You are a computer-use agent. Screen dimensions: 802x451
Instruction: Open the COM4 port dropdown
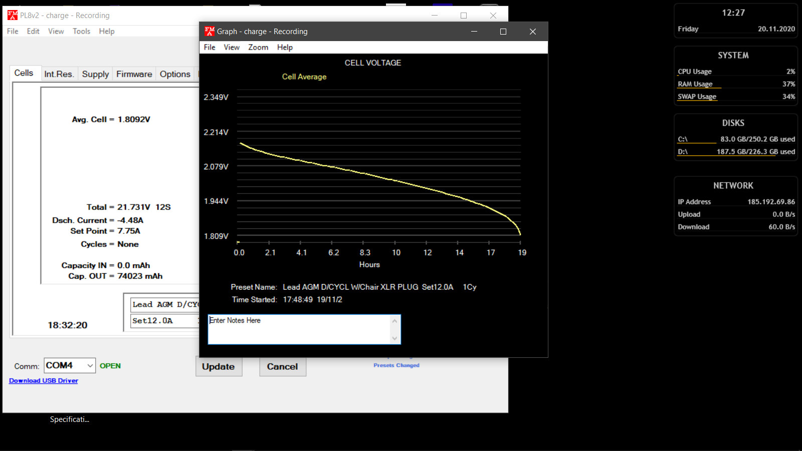(90, 366)
